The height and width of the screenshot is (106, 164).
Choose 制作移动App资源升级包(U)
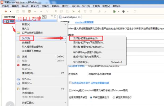(96, 52)
